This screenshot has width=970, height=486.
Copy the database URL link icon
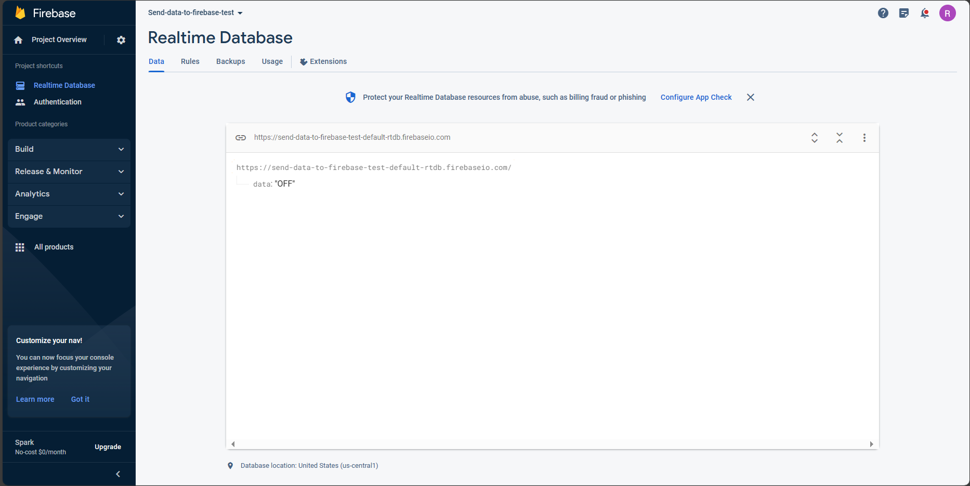241,137
